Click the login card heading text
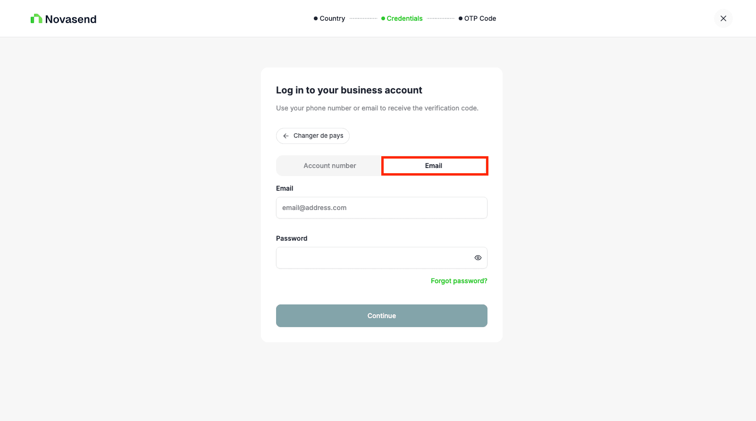The image size is (756, 421). (x=349, y=90)
